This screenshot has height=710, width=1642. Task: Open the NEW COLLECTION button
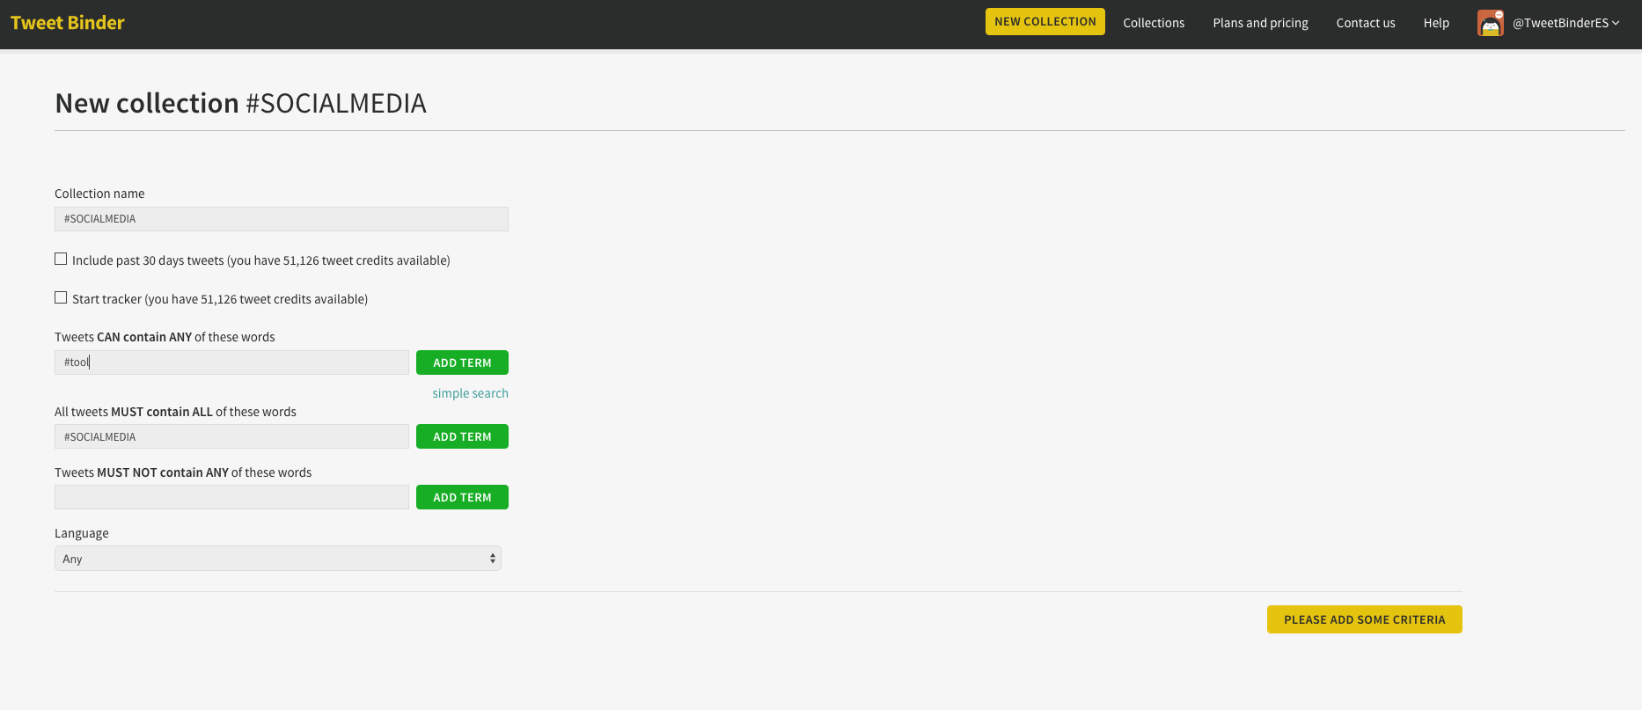click(1045, 22)
